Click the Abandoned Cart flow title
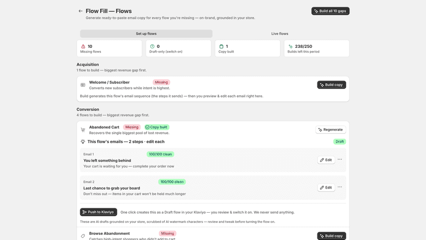This screenshot has height=240, width=426. point(104,127)
